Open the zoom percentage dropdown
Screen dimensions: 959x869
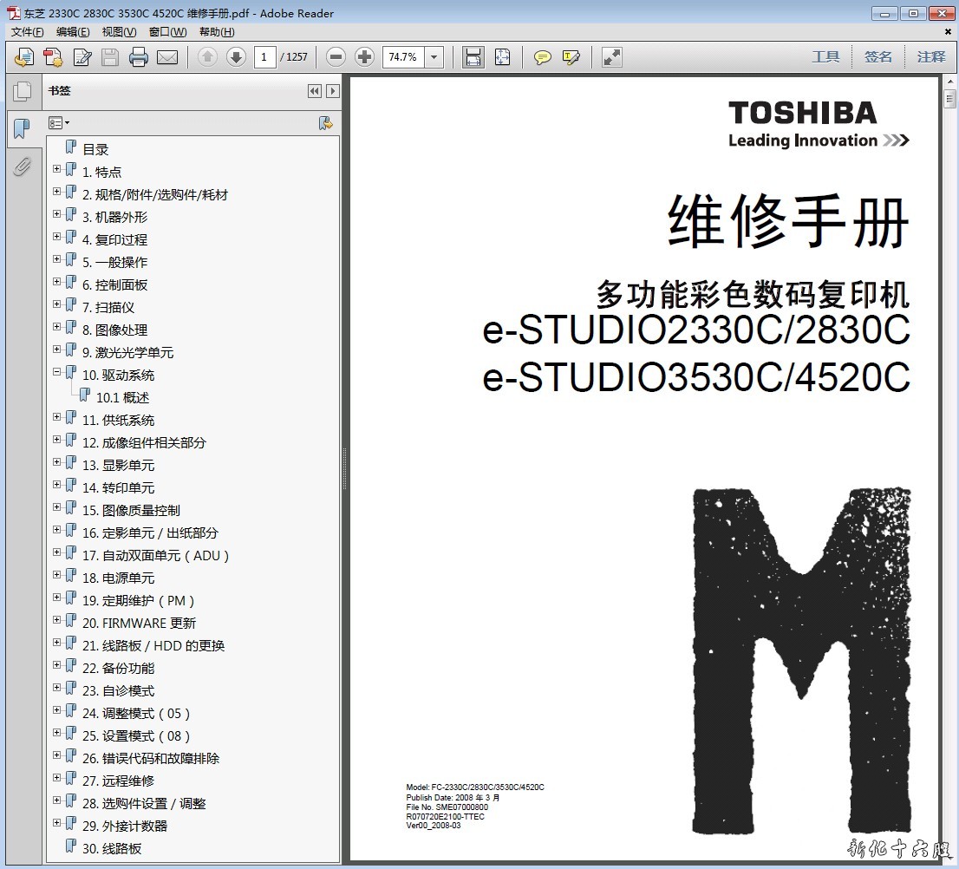point(434,57)
